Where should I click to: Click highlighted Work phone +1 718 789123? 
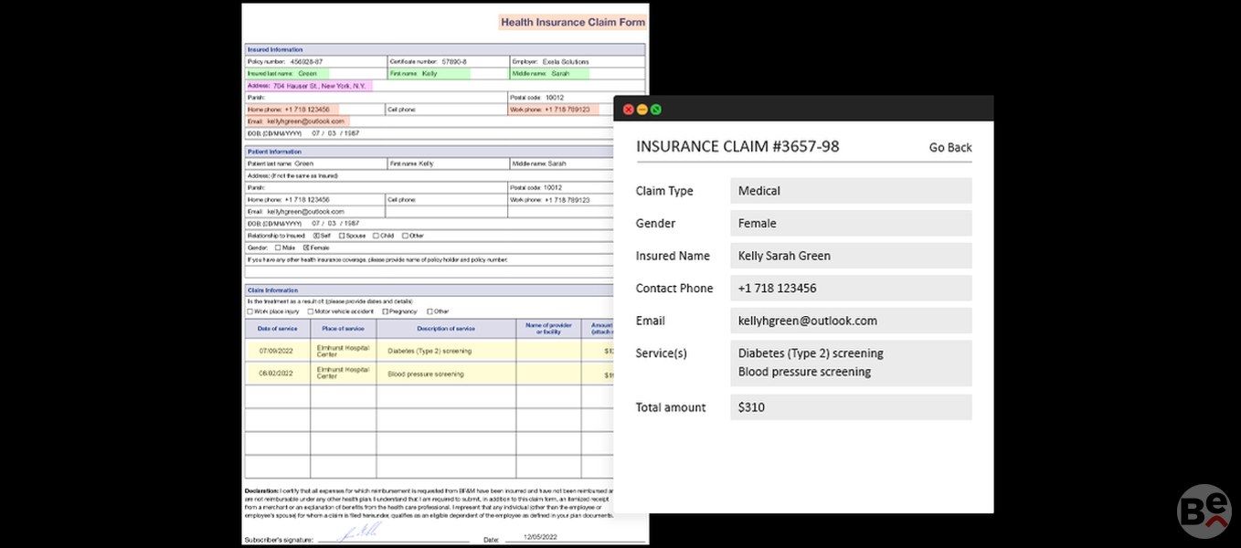[554, 109]
